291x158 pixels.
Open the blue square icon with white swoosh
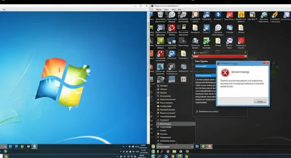(218, 15)
